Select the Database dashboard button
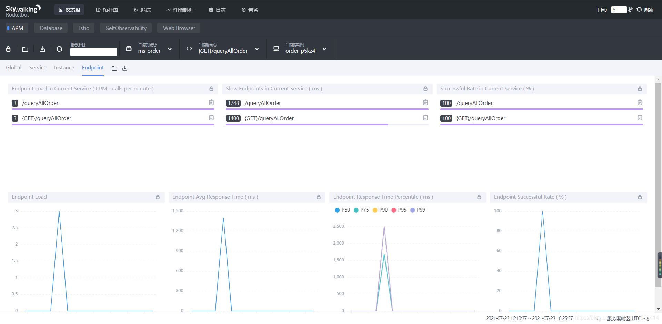662x324 pixels. pos(51,28)
